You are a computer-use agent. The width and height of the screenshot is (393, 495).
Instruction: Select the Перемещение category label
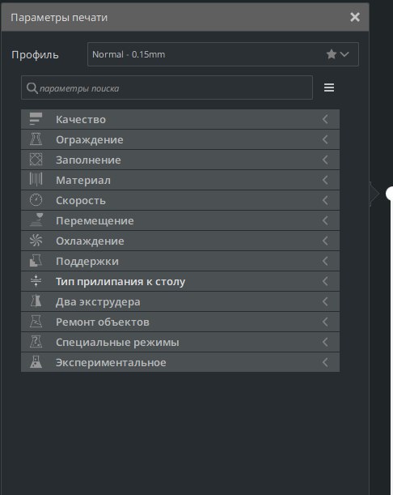pos(95,220)
